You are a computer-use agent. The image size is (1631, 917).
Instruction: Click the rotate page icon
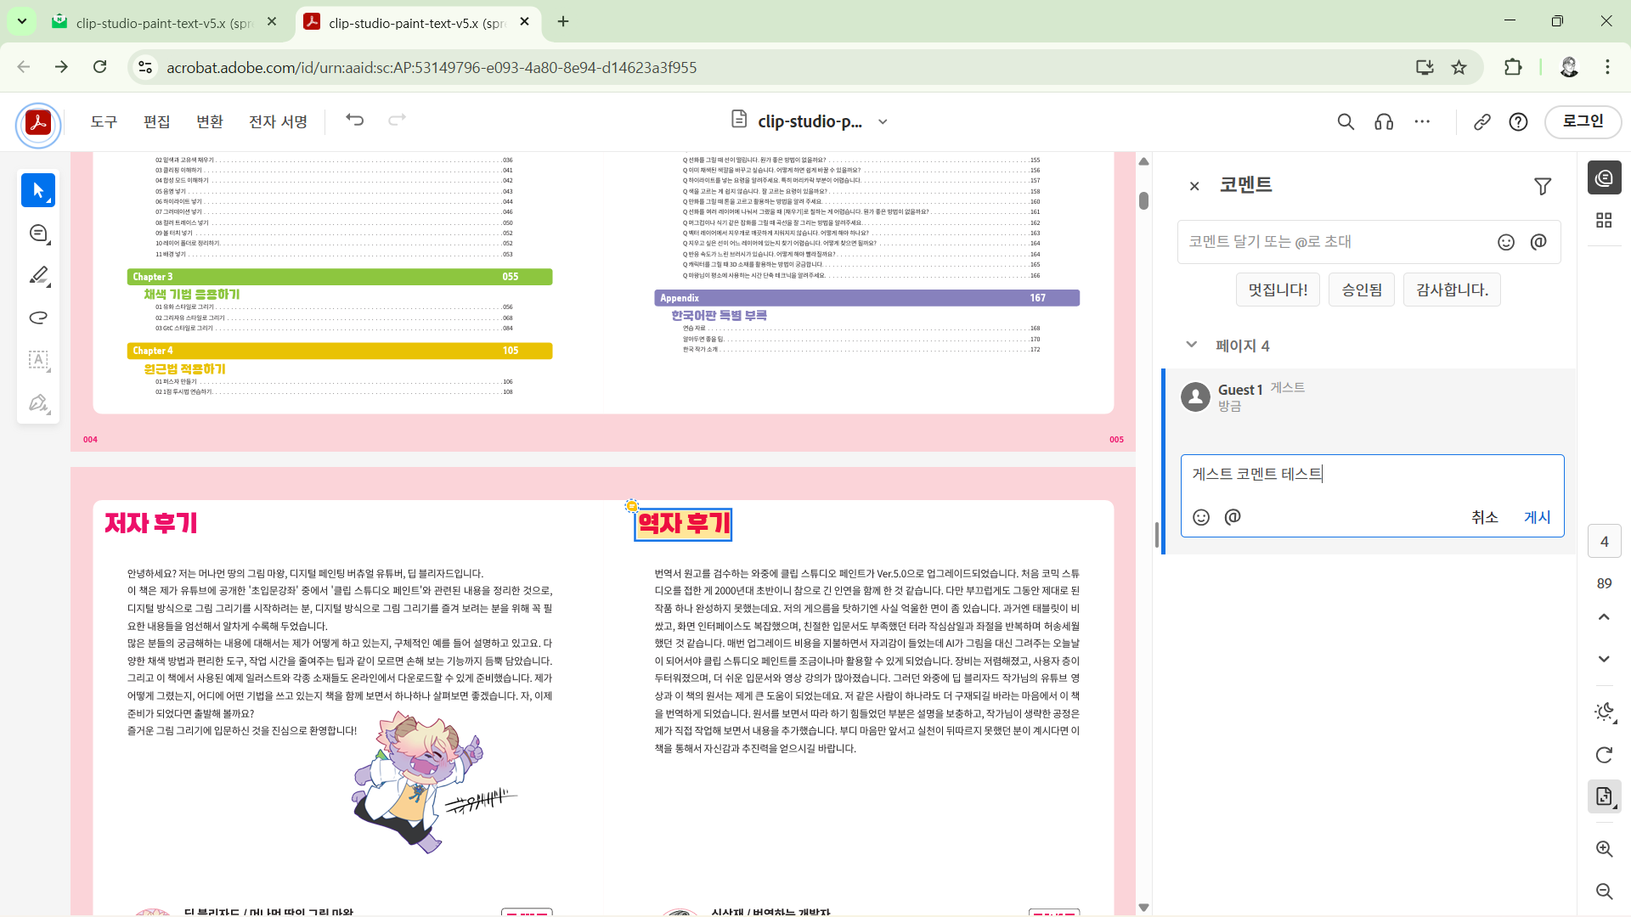[1604, 755]
